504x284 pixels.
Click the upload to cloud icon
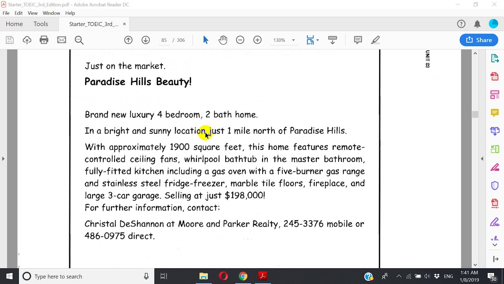click(x=27, y=40)
